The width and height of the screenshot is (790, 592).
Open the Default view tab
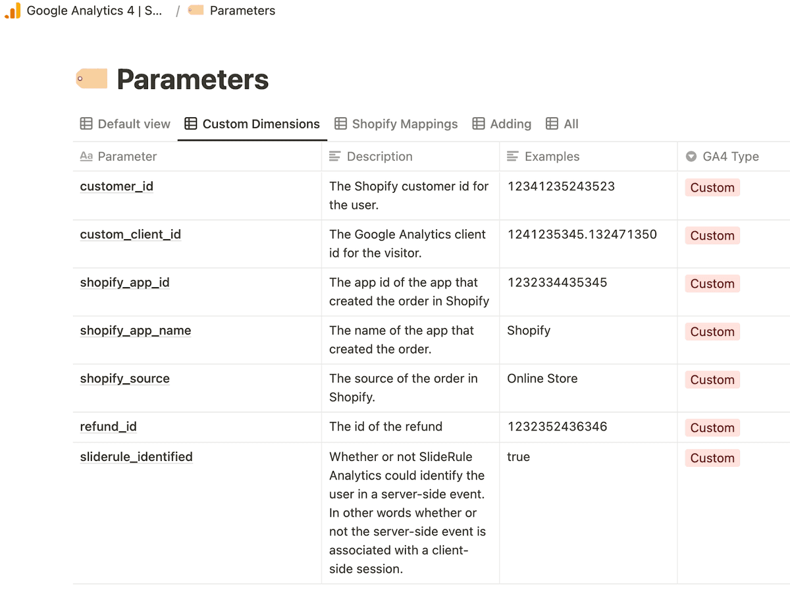[125, 124]
